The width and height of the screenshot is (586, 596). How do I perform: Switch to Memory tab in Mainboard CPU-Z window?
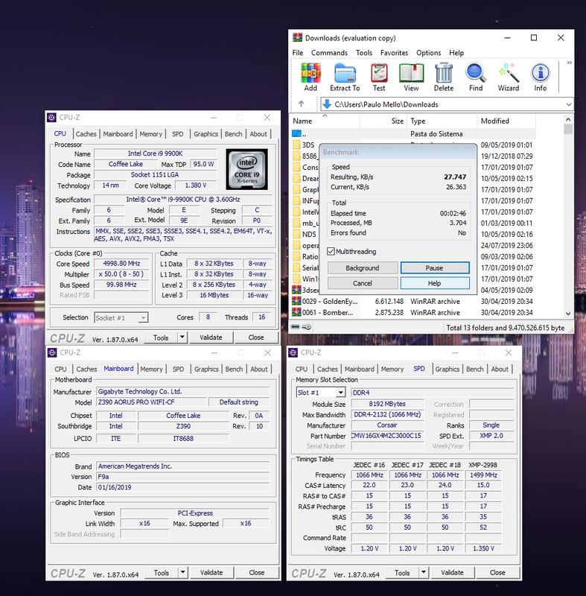(x=151, y=369)
